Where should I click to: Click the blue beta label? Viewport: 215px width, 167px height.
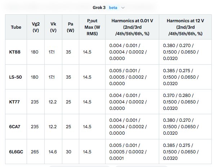tap(113, 8)
